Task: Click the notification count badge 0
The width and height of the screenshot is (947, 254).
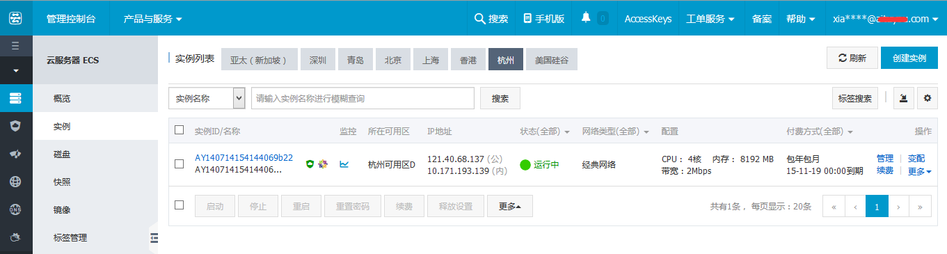Action: [603, 19]
